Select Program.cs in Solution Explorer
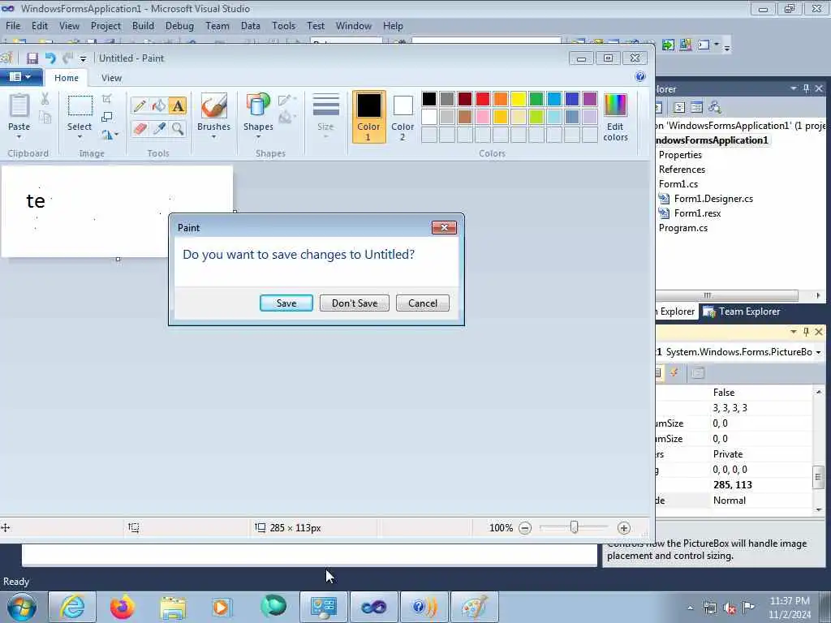Viewport: 831px width, 623px height. pyautogui.click(x=683, y=228)
